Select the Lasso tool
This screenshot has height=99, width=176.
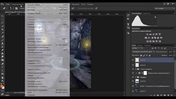pos(2,23)
